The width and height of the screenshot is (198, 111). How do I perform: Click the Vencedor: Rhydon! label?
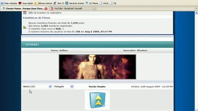click(x=136, y=50)
